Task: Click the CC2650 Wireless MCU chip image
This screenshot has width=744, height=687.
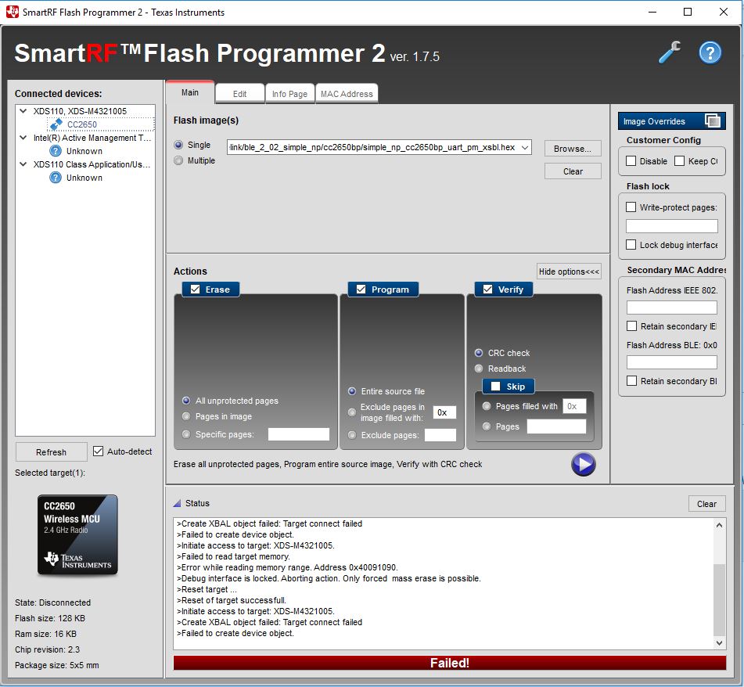Action: tap(77, 534)
